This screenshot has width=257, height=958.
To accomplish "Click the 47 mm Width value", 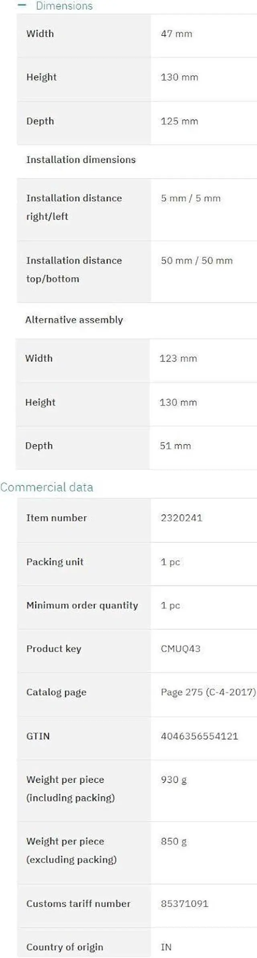I will 176,34.
